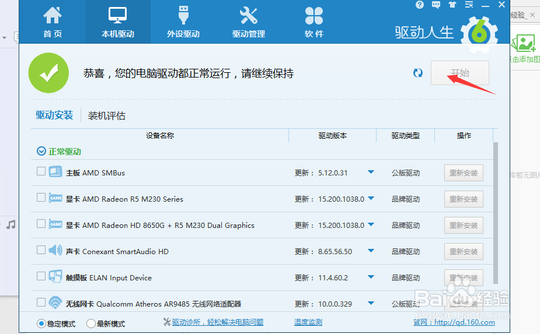The image size is (540, 334).
Task: Open the feedback chat icon
Action: pyautogui.click(x=436, y=5)
